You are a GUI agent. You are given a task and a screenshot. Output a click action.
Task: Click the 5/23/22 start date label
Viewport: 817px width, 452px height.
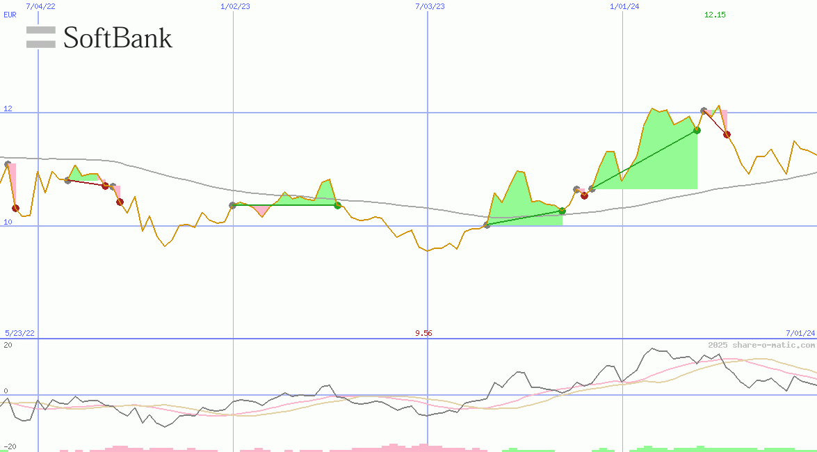click(19, 332)
